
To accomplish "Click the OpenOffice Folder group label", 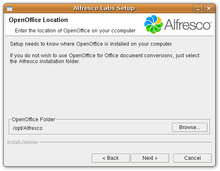I will click(x=33, y=120).
